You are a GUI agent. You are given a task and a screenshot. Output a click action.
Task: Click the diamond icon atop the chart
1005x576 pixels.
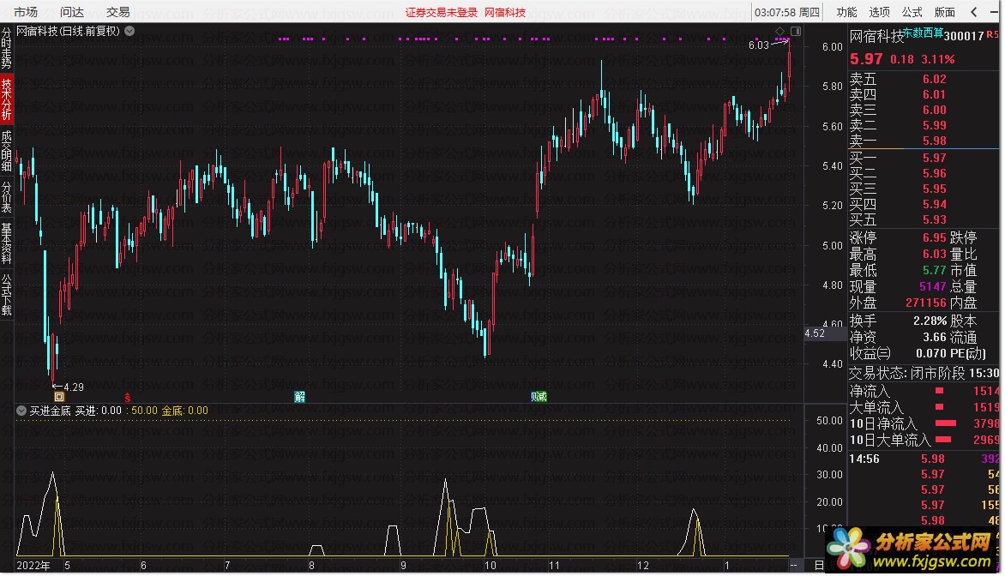click(780, 31)
